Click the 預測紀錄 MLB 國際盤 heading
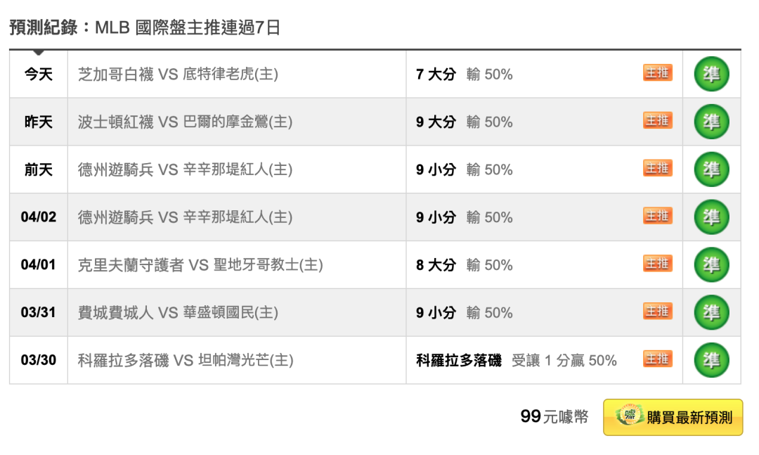This screenshot has width=759, height=455. [145, 27]
